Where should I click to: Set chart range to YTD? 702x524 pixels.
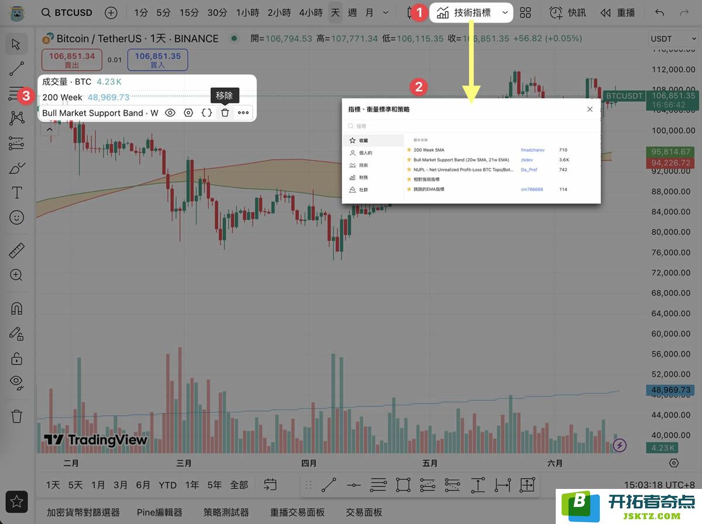coord(168,485)
